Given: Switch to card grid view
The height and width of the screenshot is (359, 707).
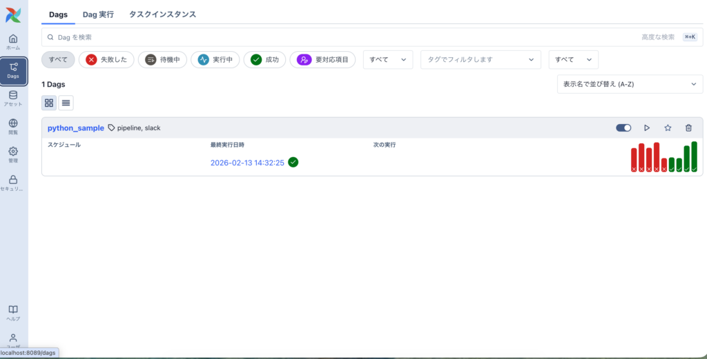Looking at the screenshot, I should coord(49,103).
